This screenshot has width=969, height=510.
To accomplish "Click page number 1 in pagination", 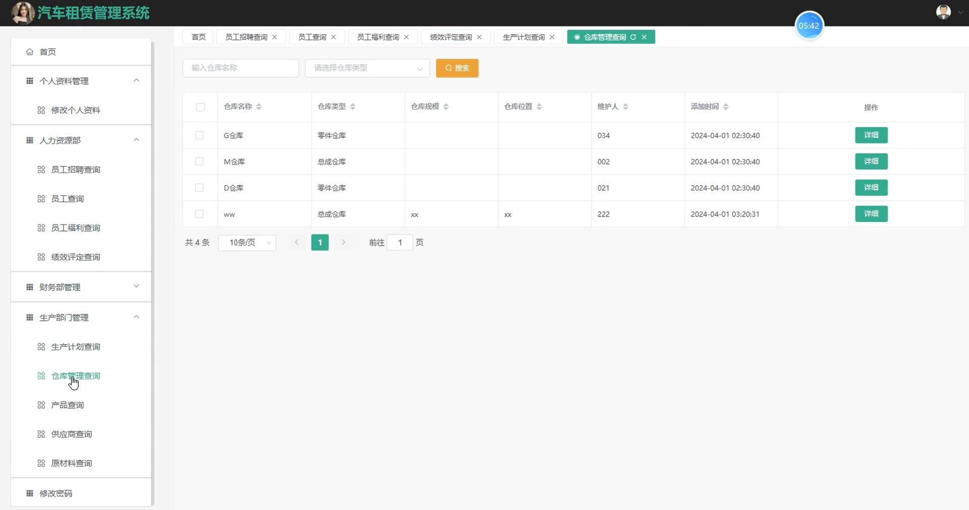I will (320, 243).
